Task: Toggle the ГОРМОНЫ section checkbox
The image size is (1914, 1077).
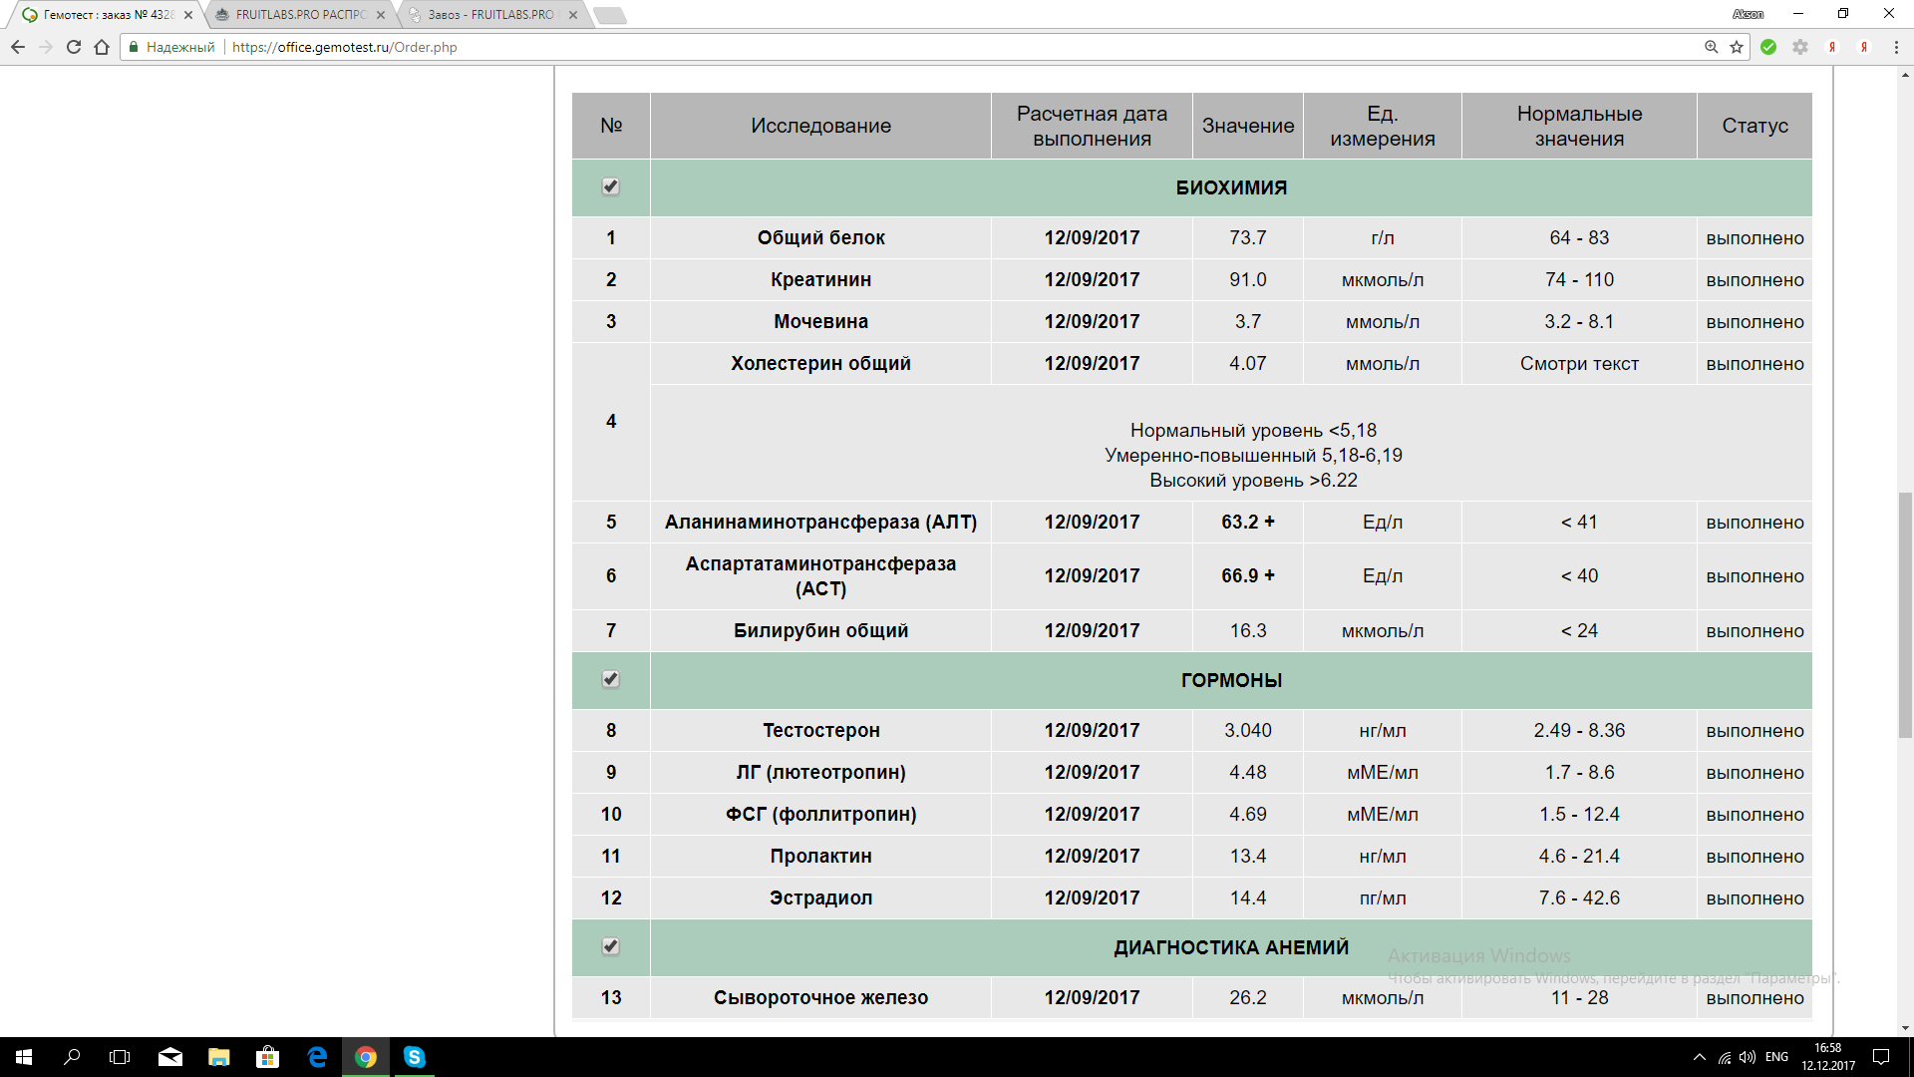Action: coord(611,679)
